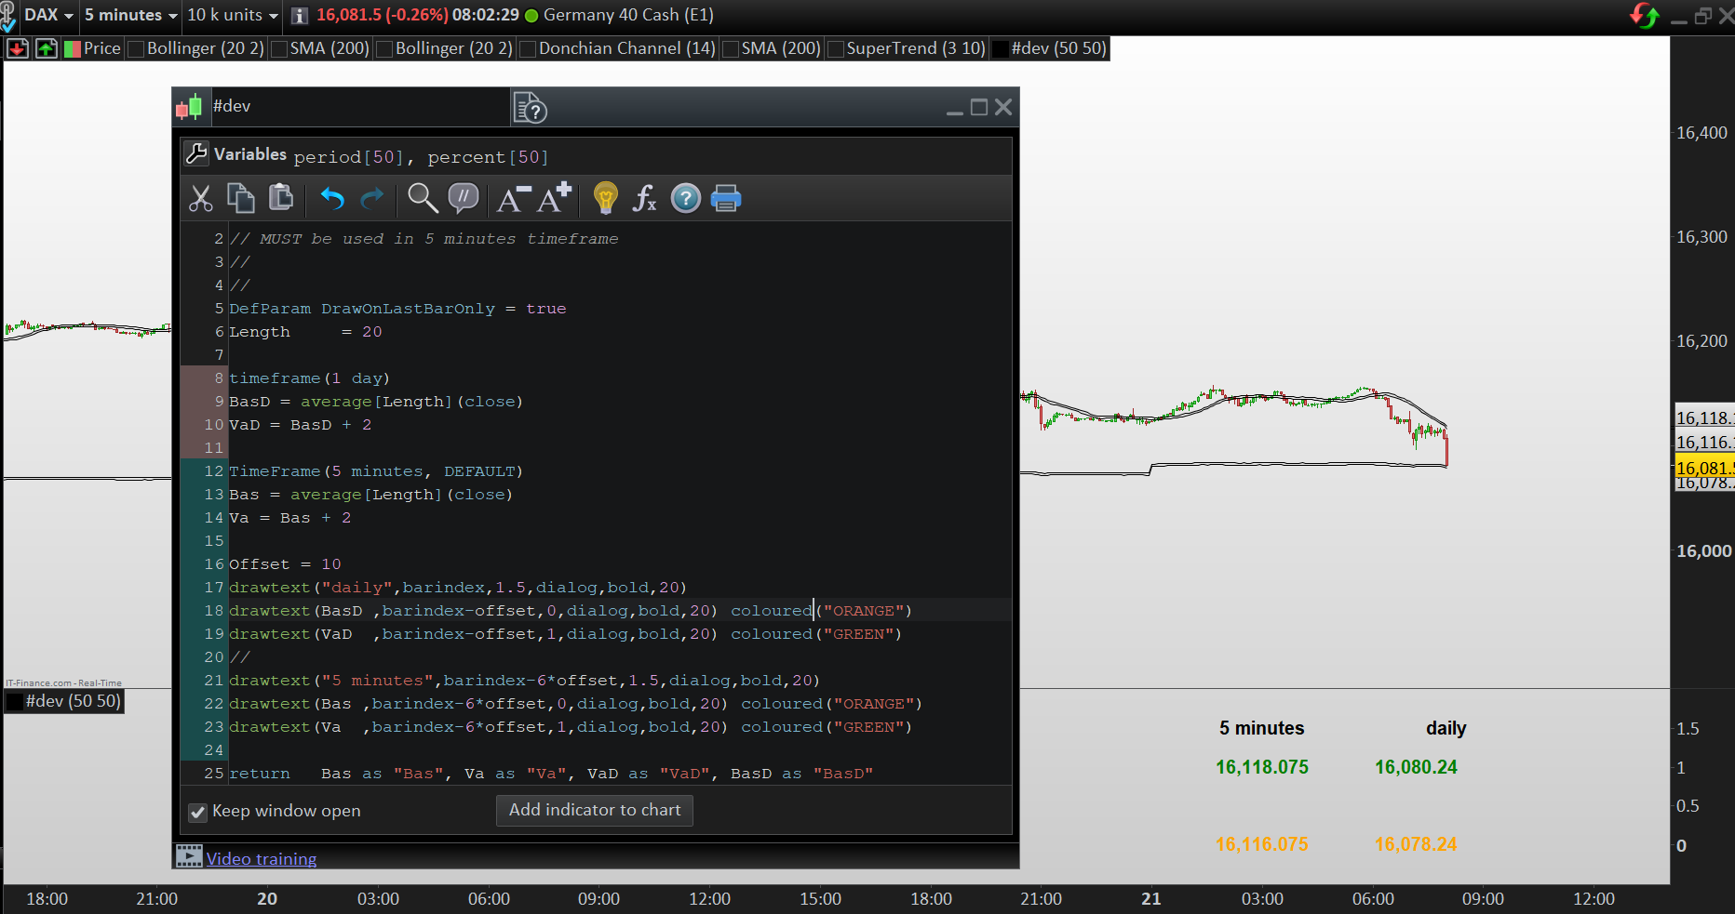Click the timeframe(1 day) code line
Viewport: 1735px width, 914px height.
coord(310,378)
